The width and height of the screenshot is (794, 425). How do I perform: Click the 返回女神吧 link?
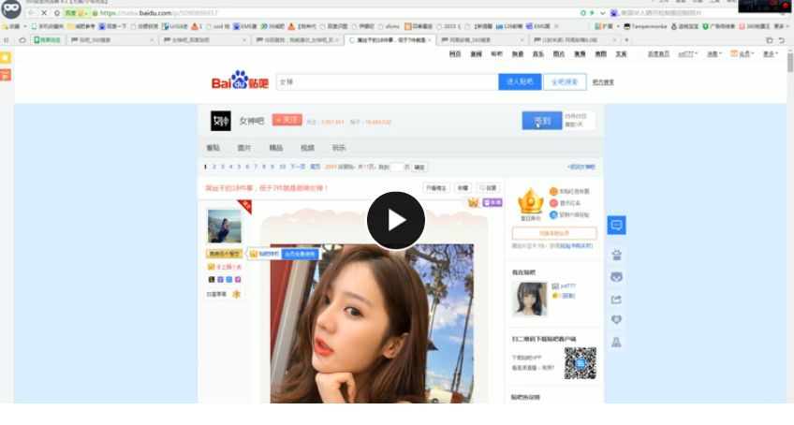pos(581,167)
